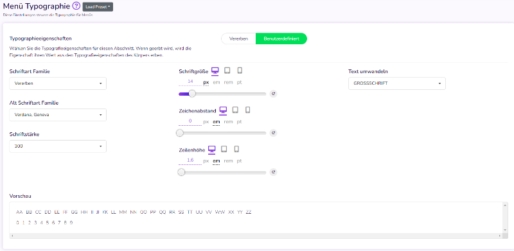This screenshot has width=514, height=251.
Task: Select tablet icon for Zeichenabstand
Action: pos(235,110)
